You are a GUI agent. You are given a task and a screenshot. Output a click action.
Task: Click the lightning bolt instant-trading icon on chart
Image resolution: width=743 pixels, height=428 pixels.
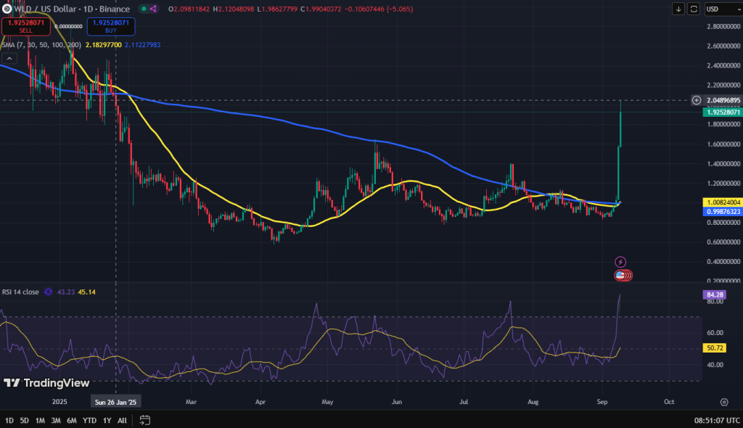click(x=623, y=262)
